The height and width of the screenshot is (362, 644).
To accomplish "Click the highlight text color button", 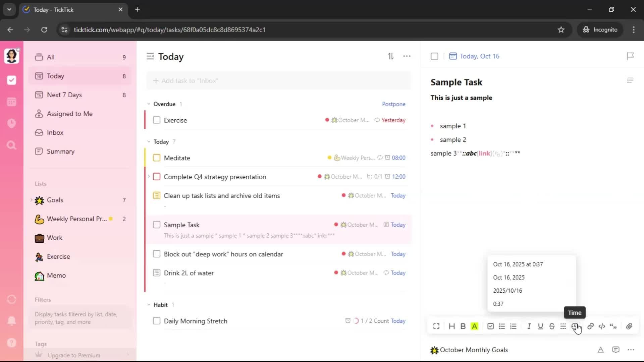I will pos(474,326).
